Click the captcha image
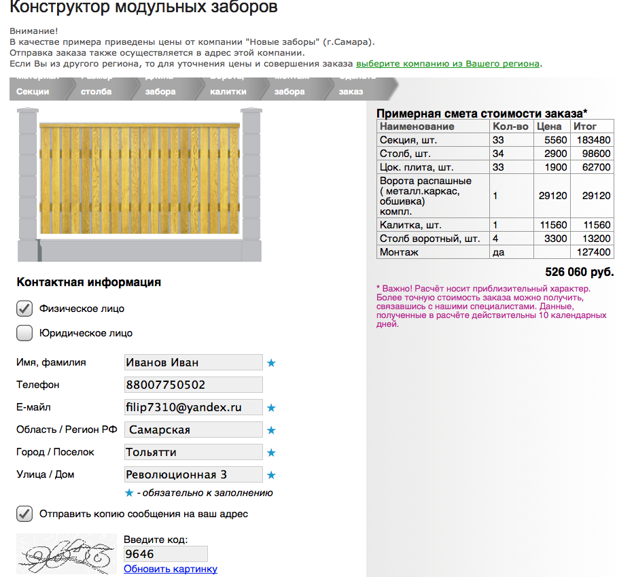The width and height of the screenshot is (634, 577). (x=65, y=555)
